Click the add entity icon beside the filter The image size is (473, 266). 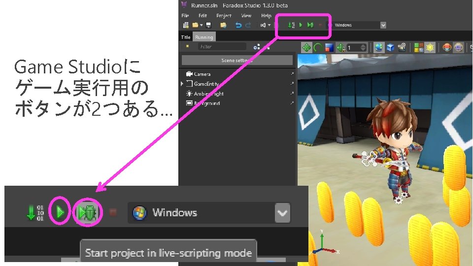(x=257, y=47)
